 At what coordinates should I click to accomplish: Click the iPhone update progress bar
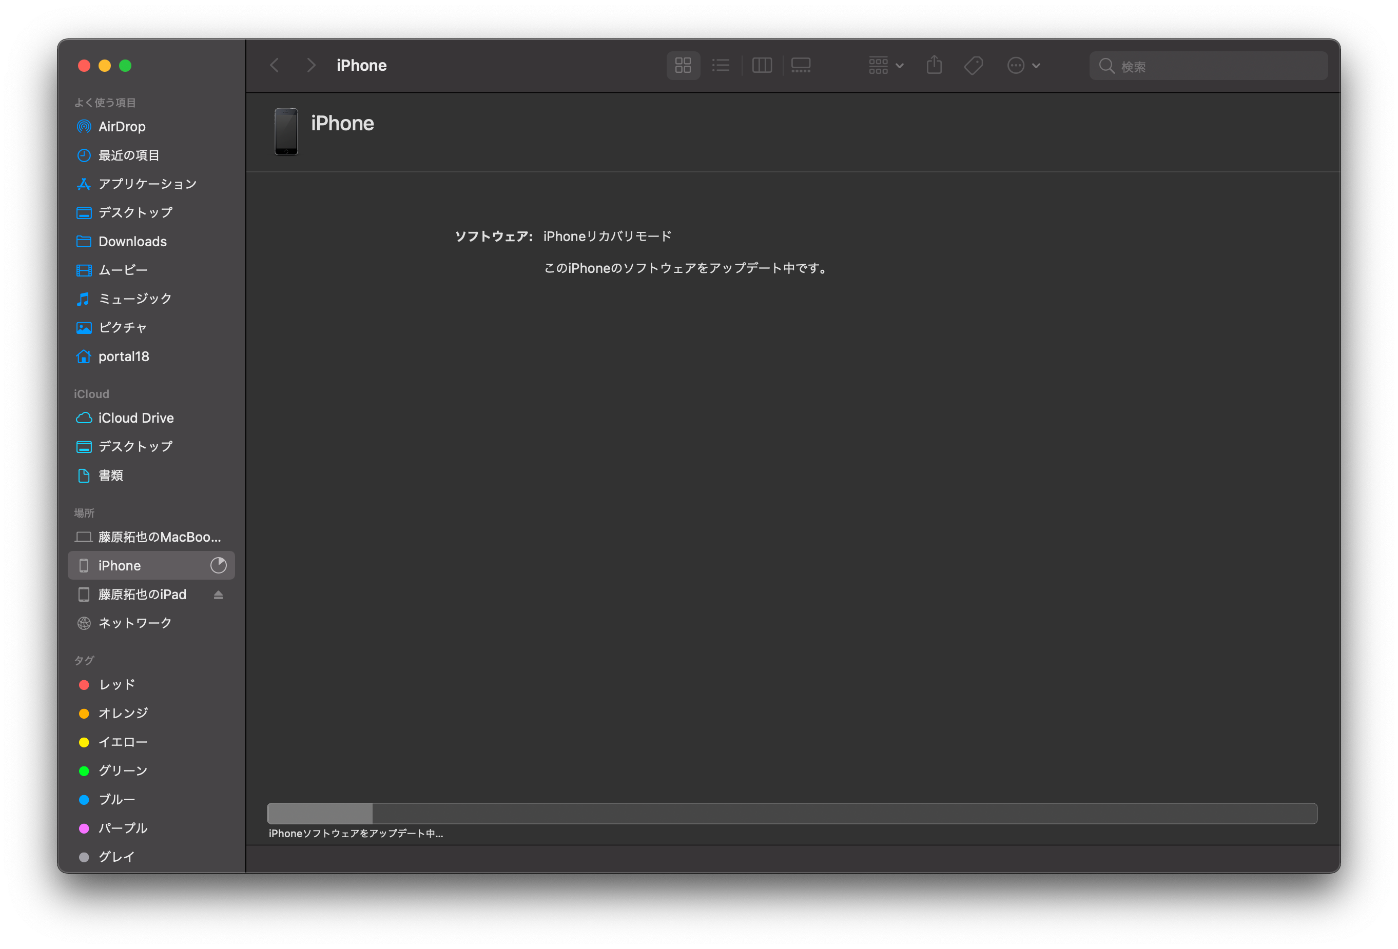[x=792, y=813]
